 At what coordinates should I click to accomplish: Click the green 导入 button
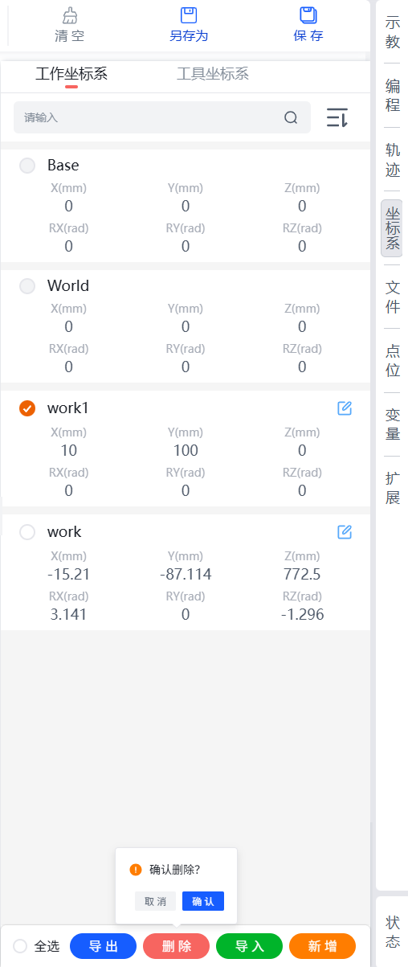249,946
